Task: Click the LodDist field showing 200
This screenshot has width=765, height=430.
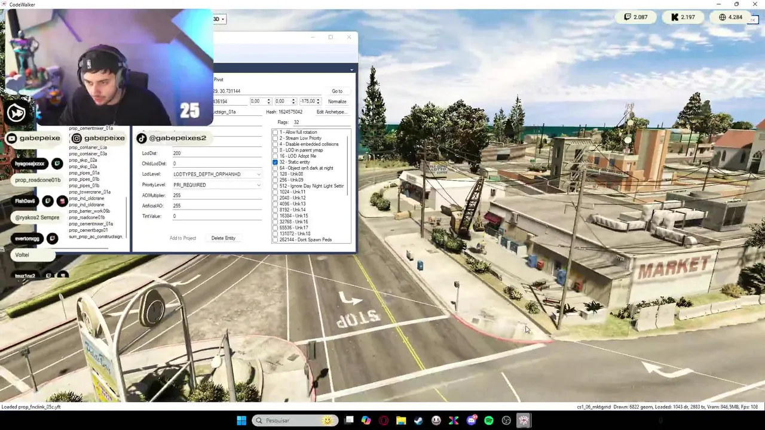Action: (217, 153)
